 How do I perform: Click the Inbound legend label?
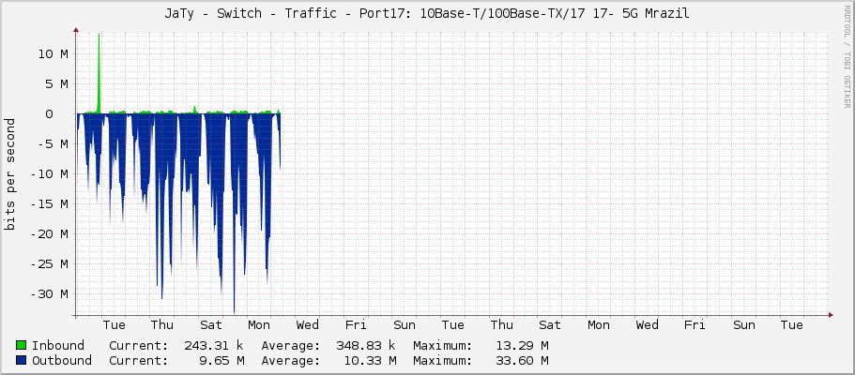[58, 346]
